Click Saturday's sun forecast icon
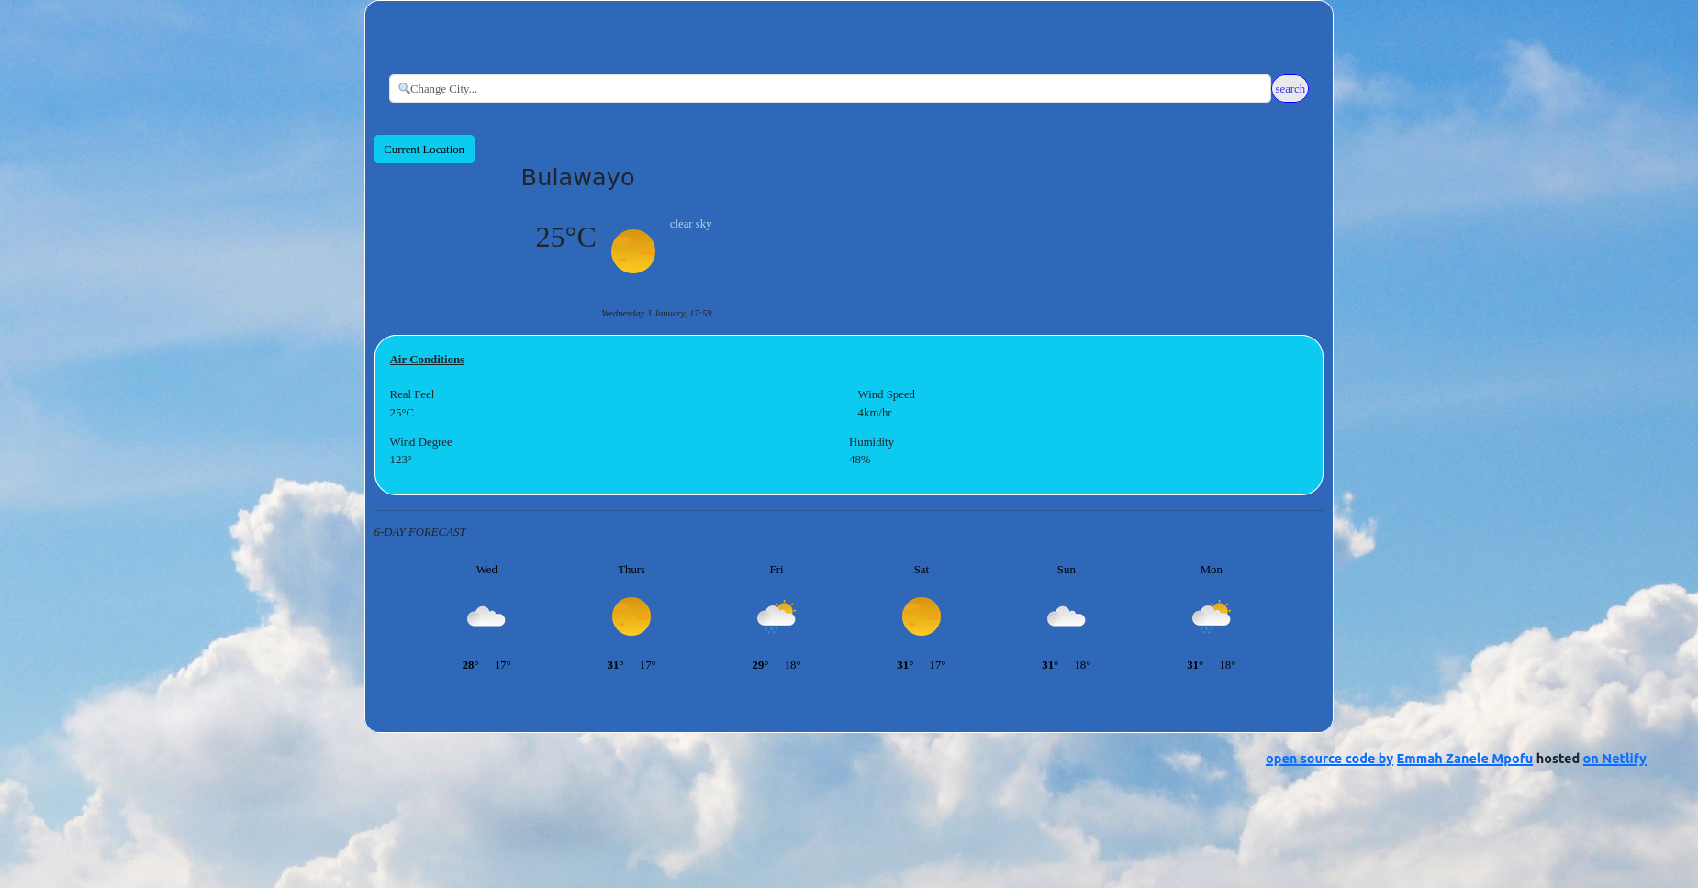Image resolution: width=1698 pixels, height=888 pixels. (921, 616)
